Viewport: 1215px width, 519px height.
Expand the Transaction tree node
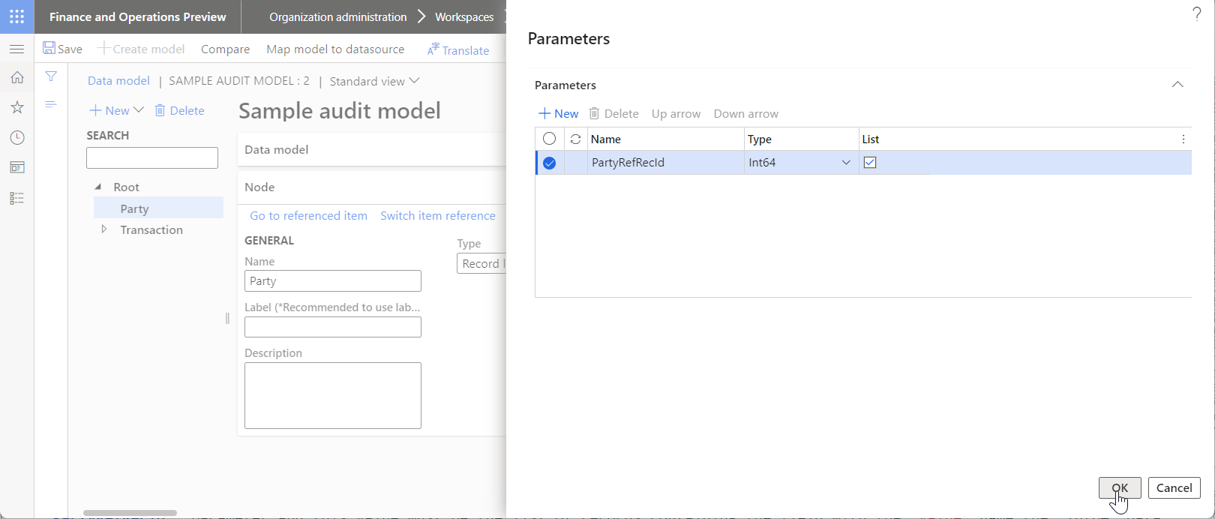click(104, 229)
